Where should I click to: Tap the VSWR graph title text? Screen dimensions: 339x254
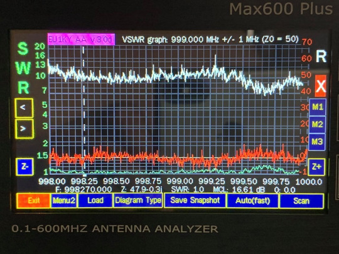click(210, 40)
